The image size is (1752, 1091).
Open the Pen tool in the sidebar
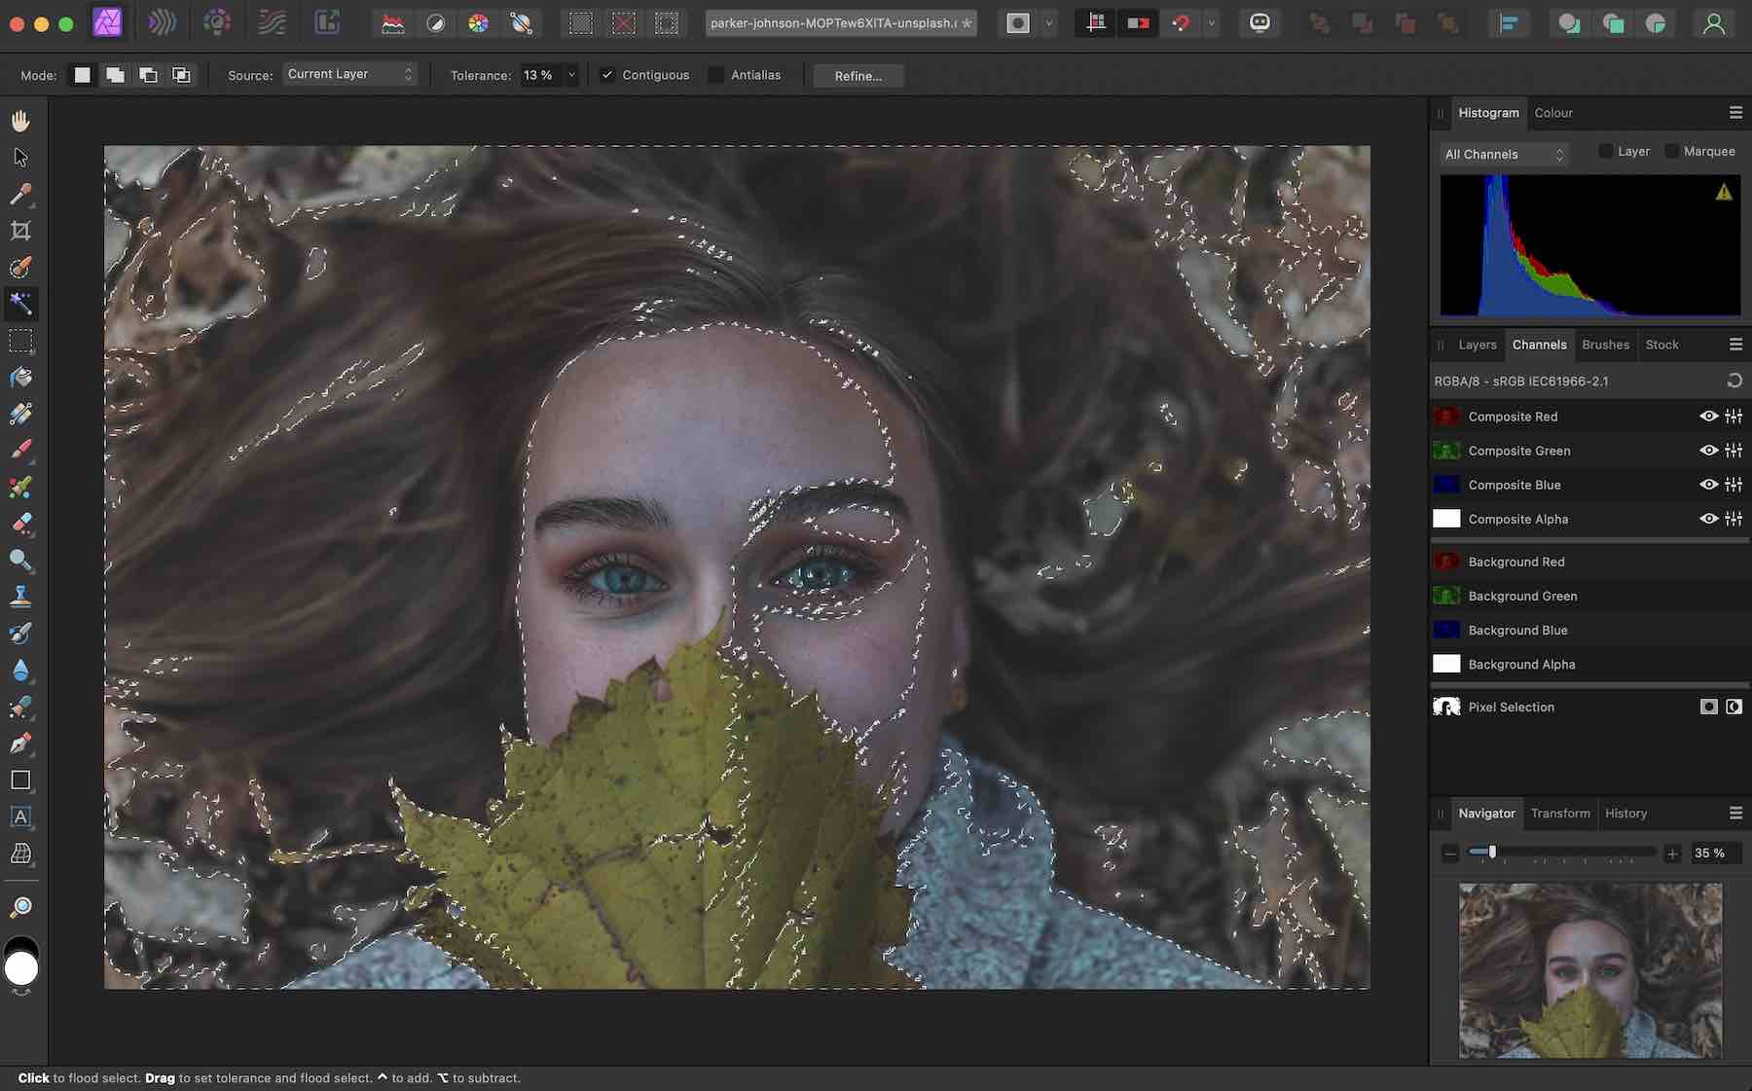click(x=20, y=744)
